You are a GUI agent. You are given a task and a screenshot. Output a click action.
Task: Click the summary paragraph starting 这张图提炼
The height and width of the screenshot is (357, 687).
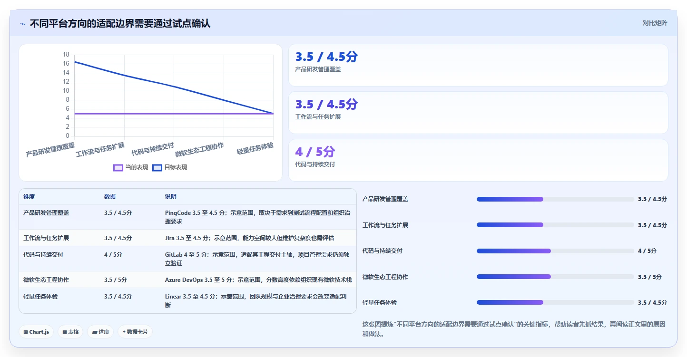pyautogui.click(x=514, y=329)
